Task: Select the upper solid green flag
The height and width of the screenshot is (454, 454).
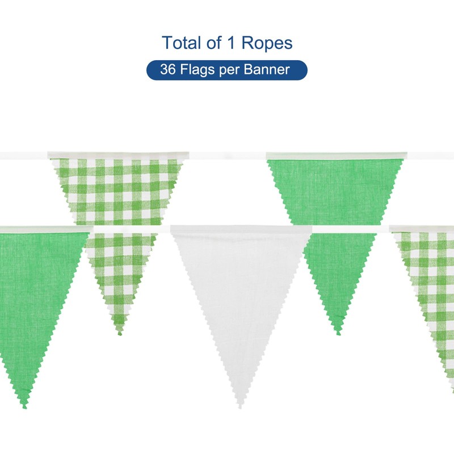Action: click(x=336, y=187)
